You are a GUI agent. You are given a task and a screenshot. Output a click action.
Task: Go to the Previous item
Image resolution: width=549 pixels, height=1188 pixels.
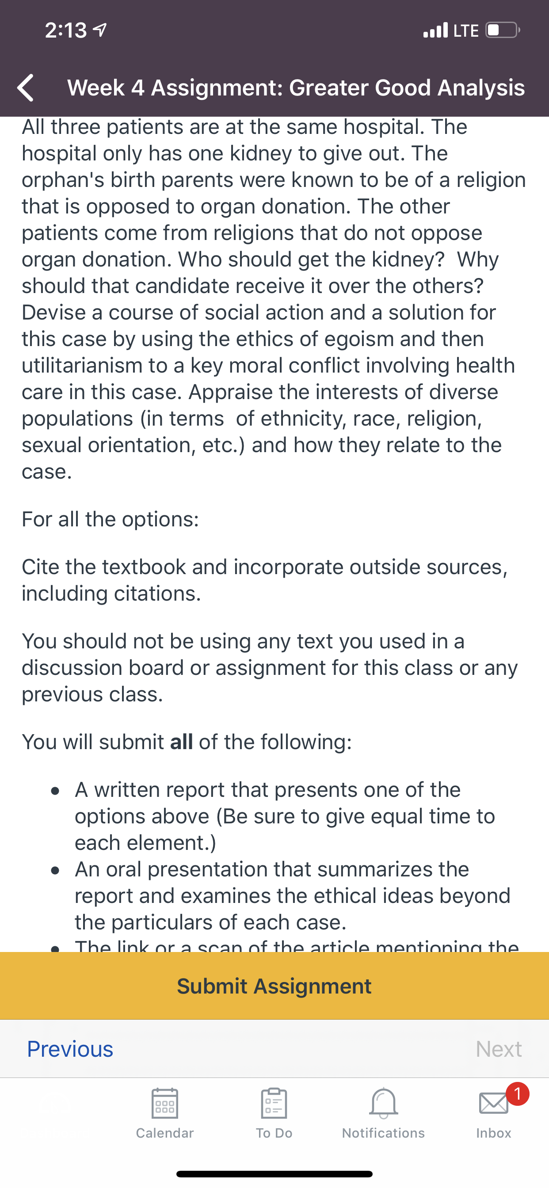coord(70,1049)
